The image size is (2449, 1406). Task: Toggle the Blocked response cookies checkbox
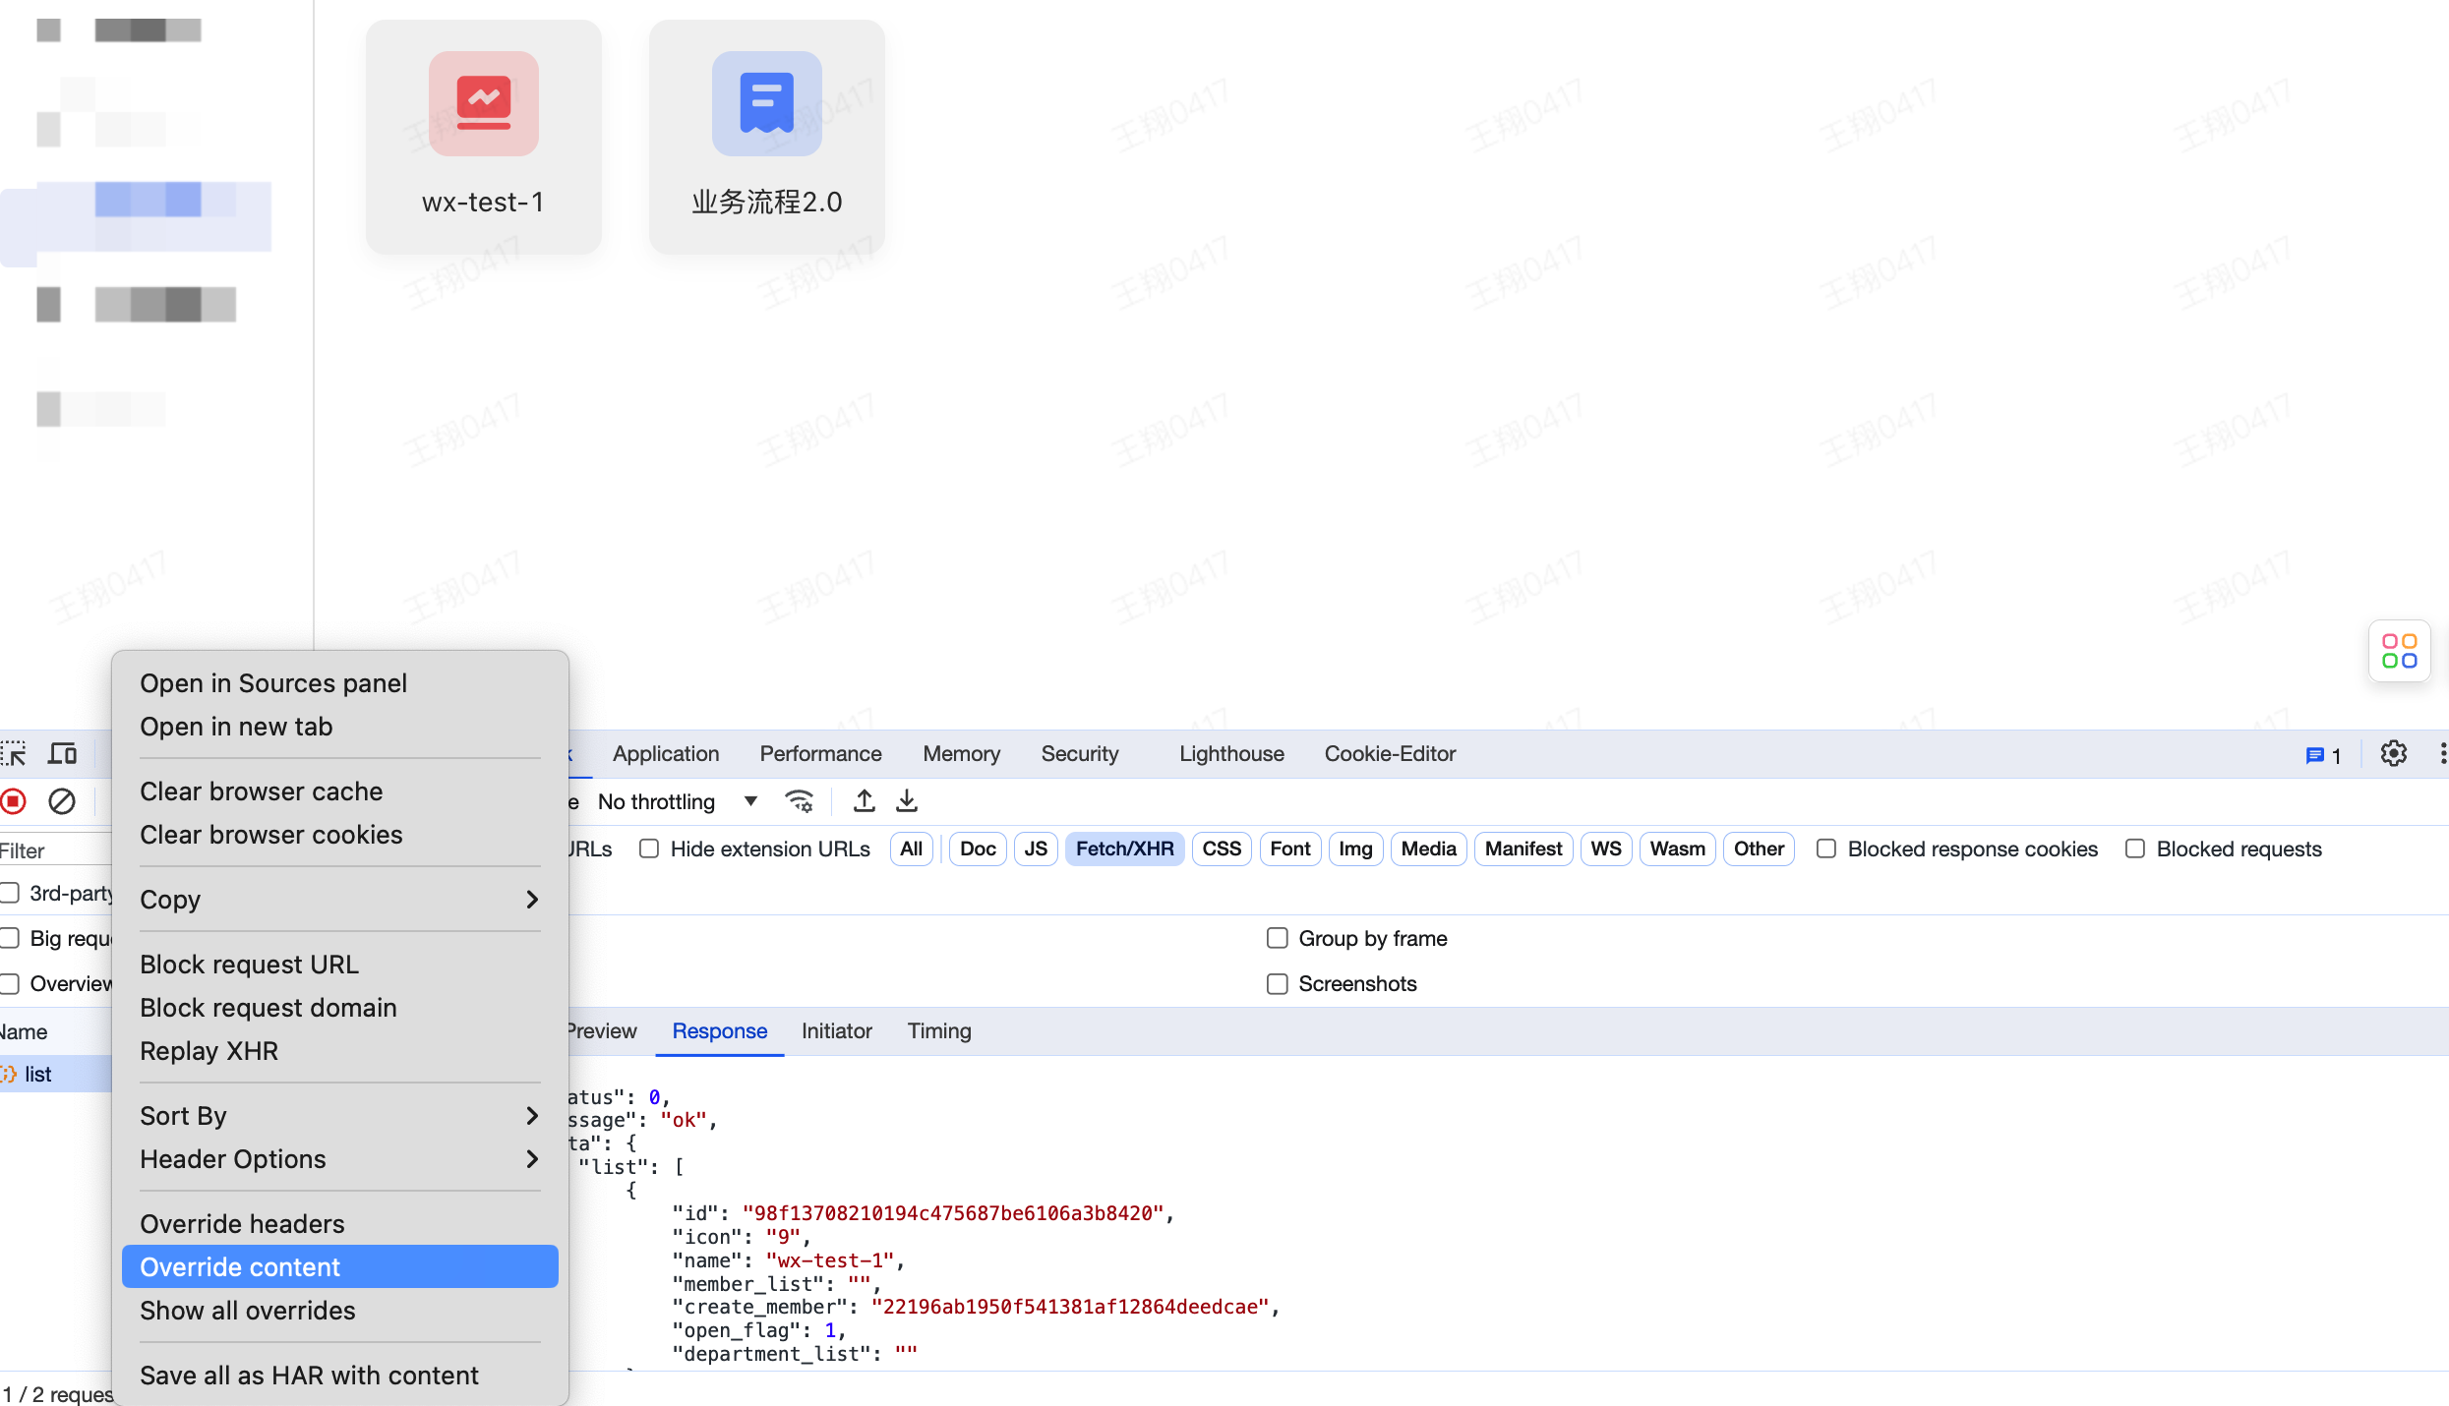(x=1826, y=848)
